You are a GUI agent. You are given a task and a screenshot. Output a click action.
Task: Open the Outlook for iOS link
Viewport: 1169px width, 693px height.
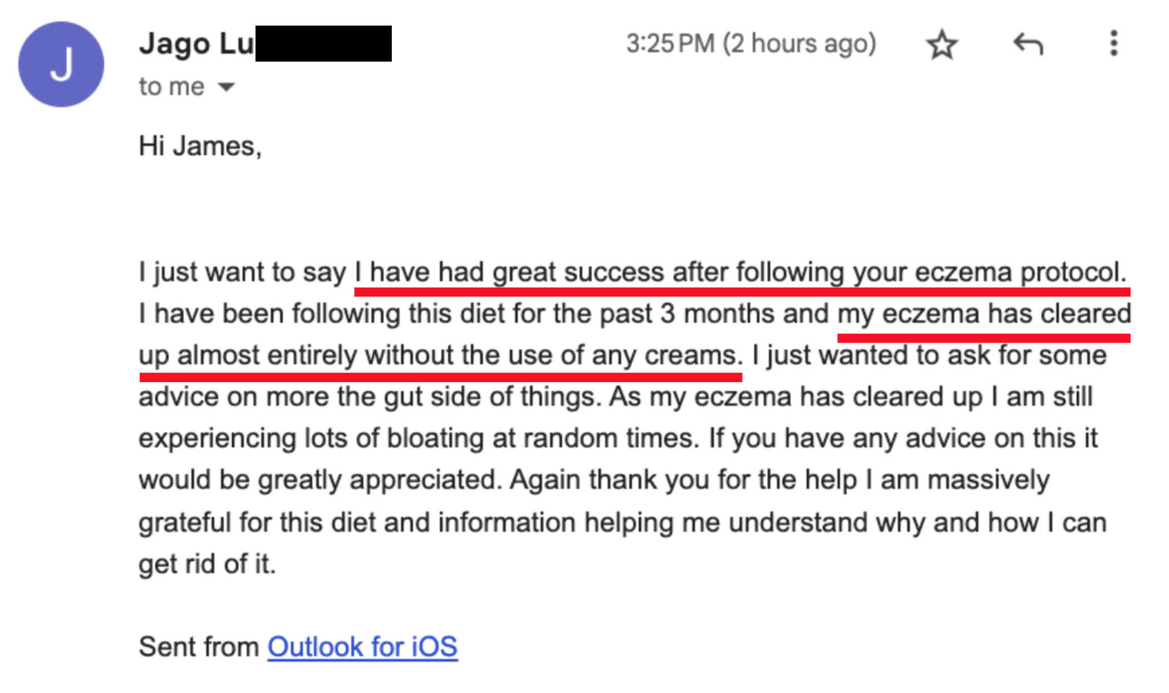tap(362, 647)
